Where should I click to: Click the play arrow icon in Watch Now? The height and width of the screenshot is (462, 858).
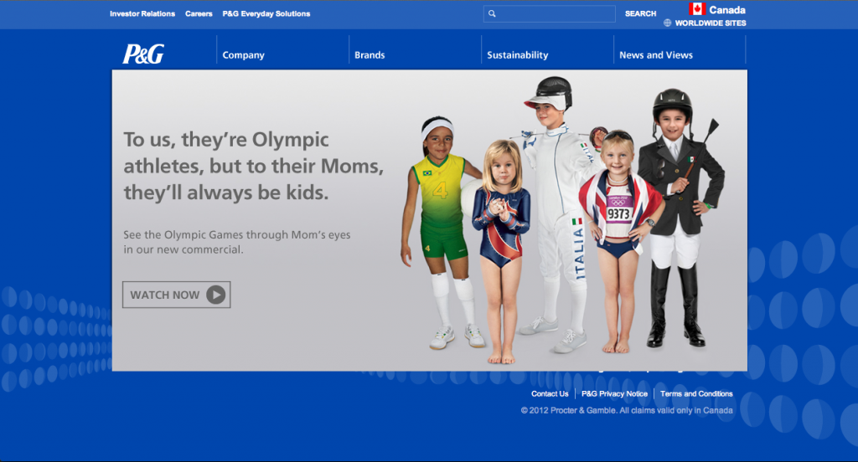pos(215,295)
